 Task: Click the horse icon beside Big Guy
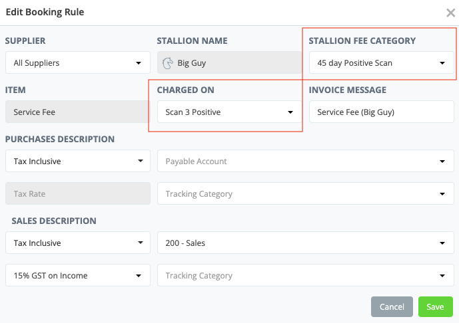(169, 64)
